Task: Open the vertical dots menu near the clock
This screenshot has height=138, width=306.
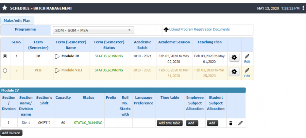Action: pos(303,8)
